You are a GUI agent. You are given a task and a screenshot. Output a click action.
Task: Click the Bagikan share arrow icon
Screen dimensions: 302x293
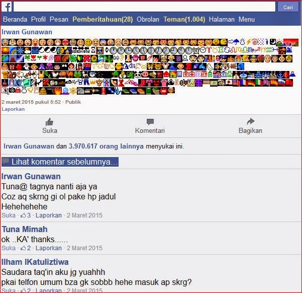[x=251, y=121]
